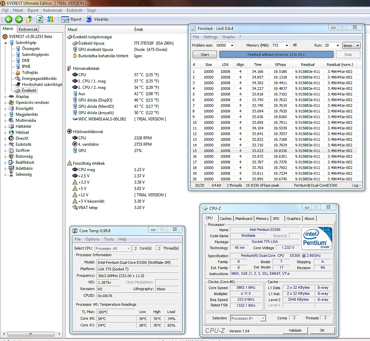Click the users icon in EVEREST toolbar
Image resolution: width=370 pixels, height=341 pixels.
click(50, 19)
